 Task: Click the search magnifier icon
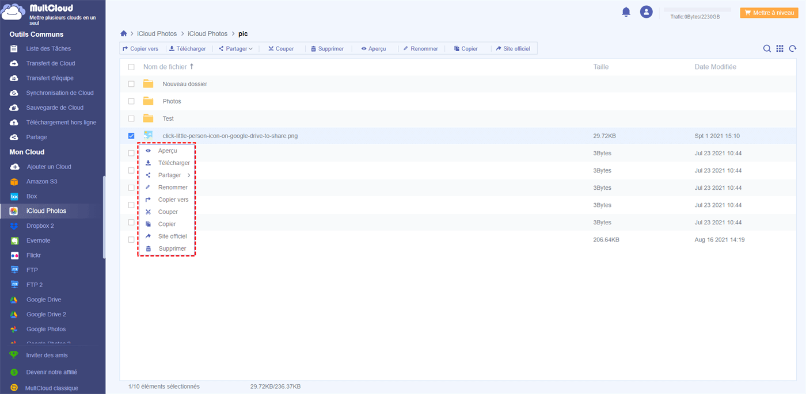pos(767,49)
